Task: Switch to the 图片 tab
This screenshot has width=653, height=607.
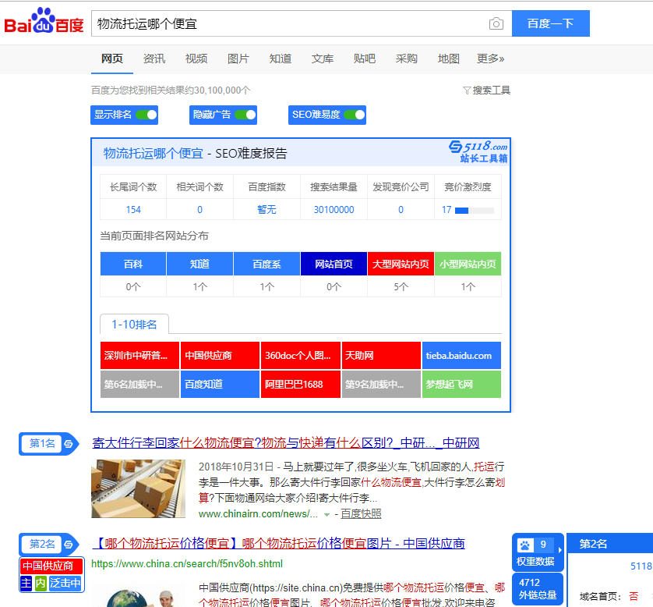Action: pos(238,59)
